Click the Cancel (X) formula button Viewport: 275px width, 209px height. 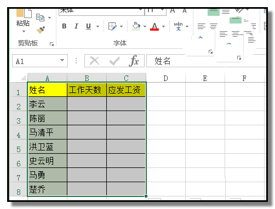tap(95, 61)
